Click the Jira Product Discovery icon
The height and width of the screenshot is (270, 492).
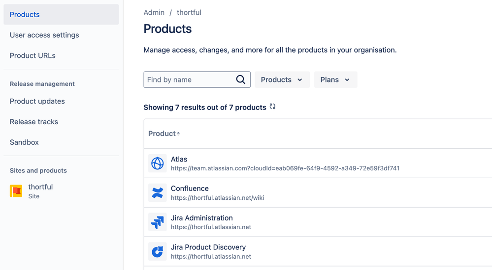tap(157, 251)
